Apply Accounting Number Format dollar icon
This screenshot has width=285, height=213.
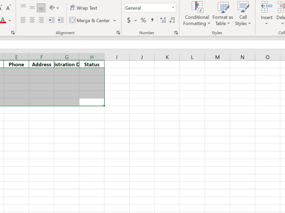[129, 20]
